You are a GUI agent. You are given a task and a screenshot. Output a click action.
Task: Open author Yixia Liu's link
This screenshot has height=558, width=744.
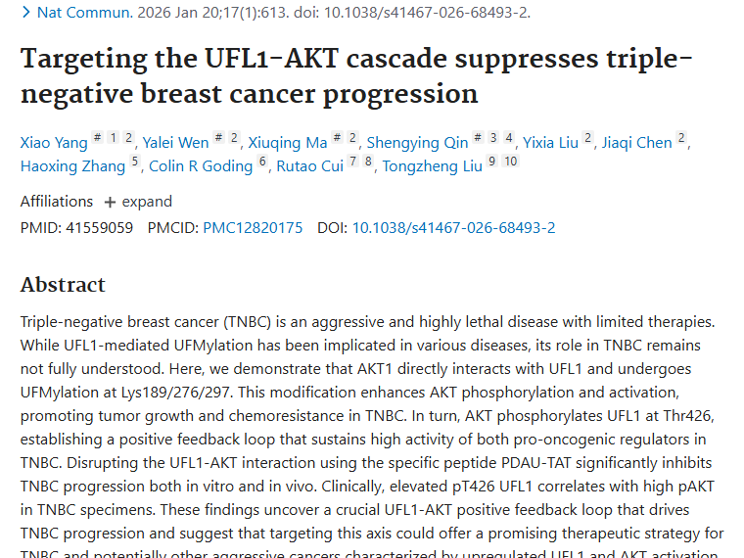coord(550,143)
